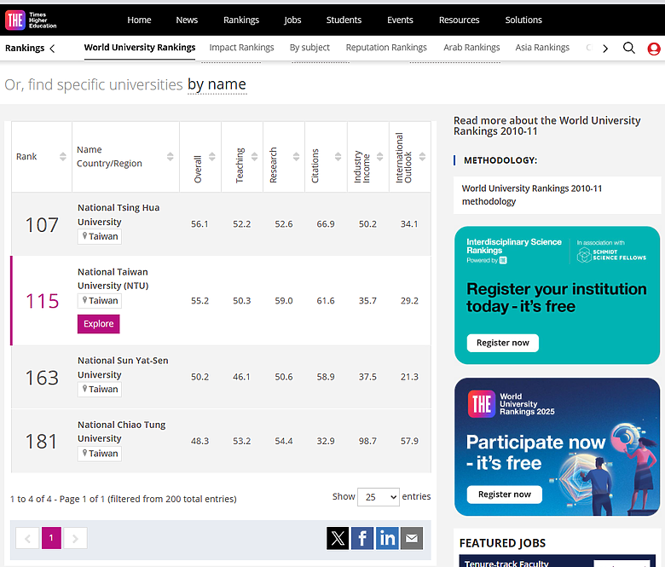Switch to Asia Rankings tab
Viewport: 665px width, 567px height.
coord(542,48)
